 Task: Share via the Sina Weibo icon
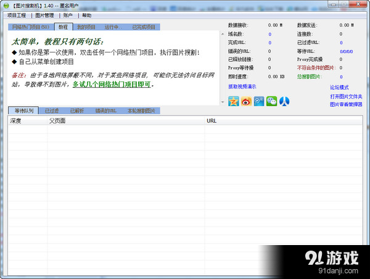(246, 101)
